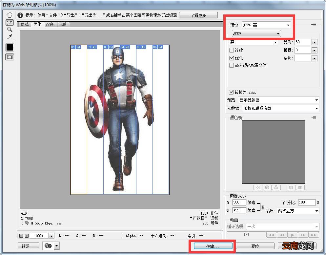Select the Hand tool
The width and height of the screenshot is (326, 255).
point(10,15)
